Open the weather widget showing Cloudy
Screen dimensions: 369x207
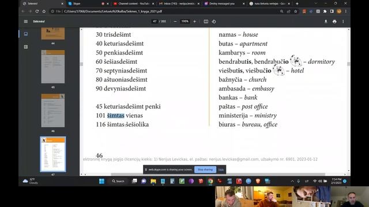(30, 181)
